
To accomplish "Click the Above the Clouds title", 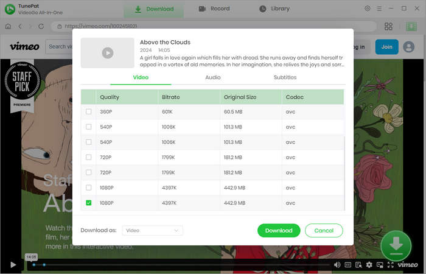I will 165,42.
